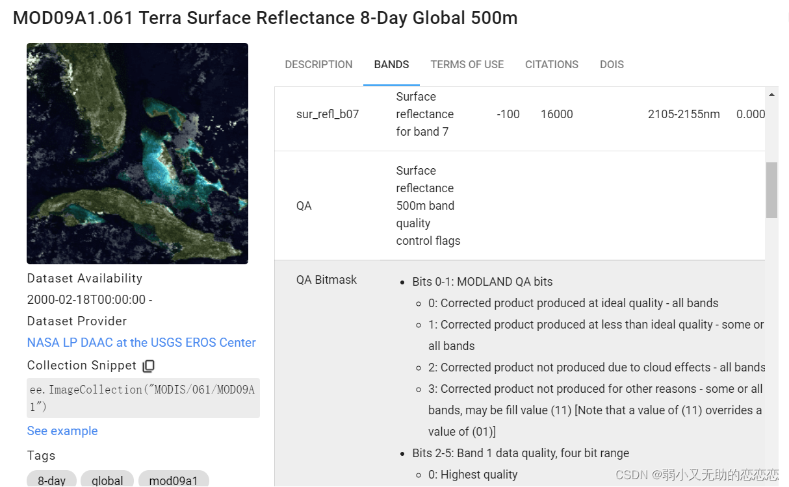The height and width of the screenshot is (487, 789).
Task: Click the 2105-2155nm wavelength cell
Action: (x=684, y=114)
